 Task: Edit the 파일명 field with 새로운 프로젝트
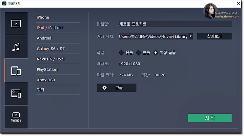[x=175, y=24]
